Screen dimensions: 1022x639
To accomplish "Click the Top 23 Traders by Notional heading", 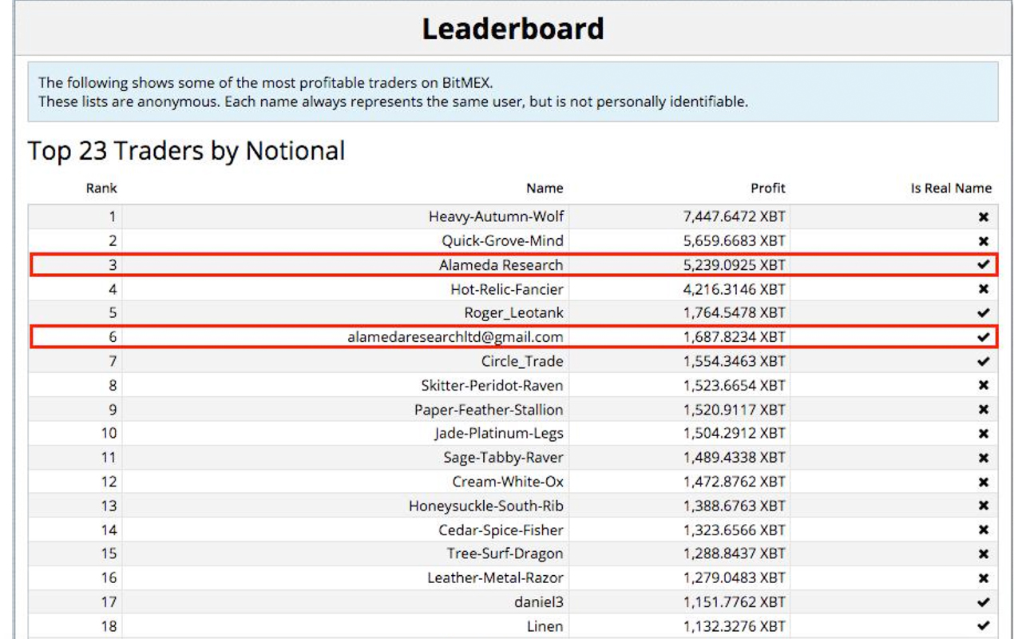I will [x=187, y=151].
